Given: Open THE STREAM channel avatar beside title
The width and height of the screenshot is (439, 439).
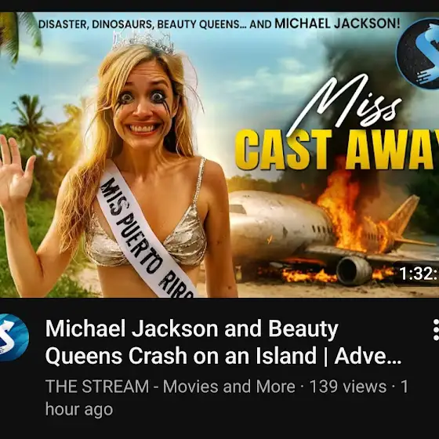Looking at the screenshot, I should pyautogui.click(x=13, y=338).
